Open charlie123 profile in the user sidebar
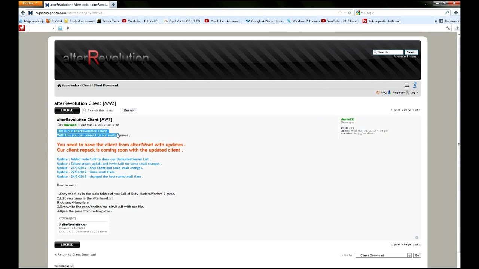Image resolution: width=479 pixels, height=269 pixels. point(347,120)
